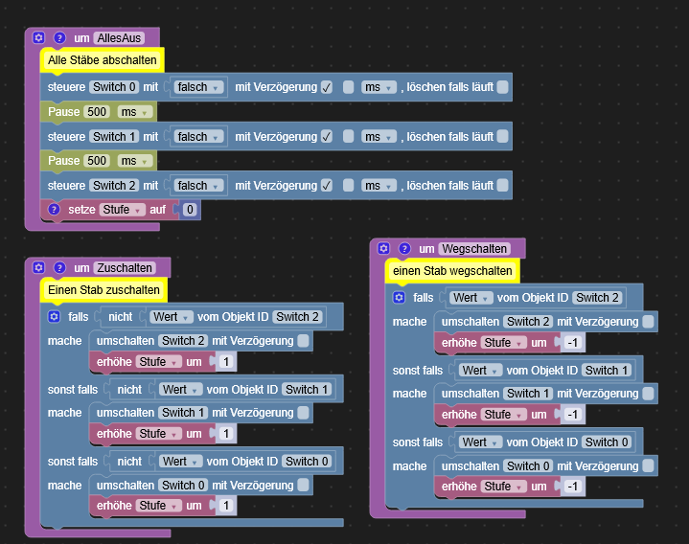Image resolution: width=689 pixels, height=544 pixels.
Task: Click the gear icon on Wegschalten's falls block
Action: [399, 298]
